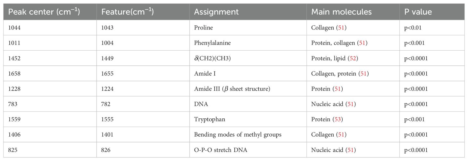Select the Main molecules column header
The image size is (468, 161).
click(341, 12)
